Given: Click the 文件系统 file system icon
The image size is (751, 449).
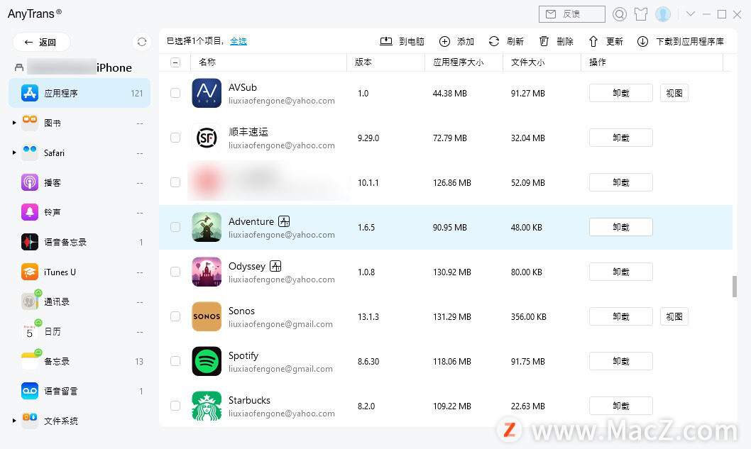Looking at the screenshot, I should click(30, 421).
